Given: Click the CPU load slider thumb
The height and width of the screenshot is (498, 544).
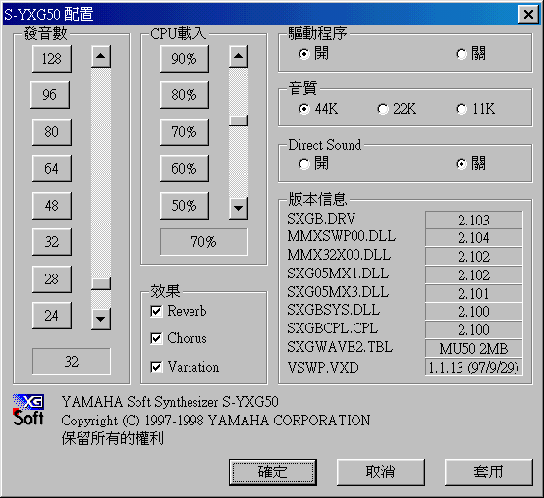Looking at the screenshot, I should click(239, 121).
